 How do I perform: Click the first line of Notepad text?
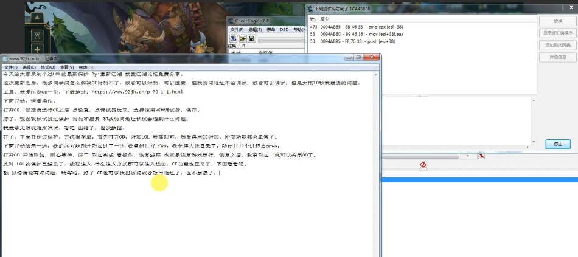(93, 74)
